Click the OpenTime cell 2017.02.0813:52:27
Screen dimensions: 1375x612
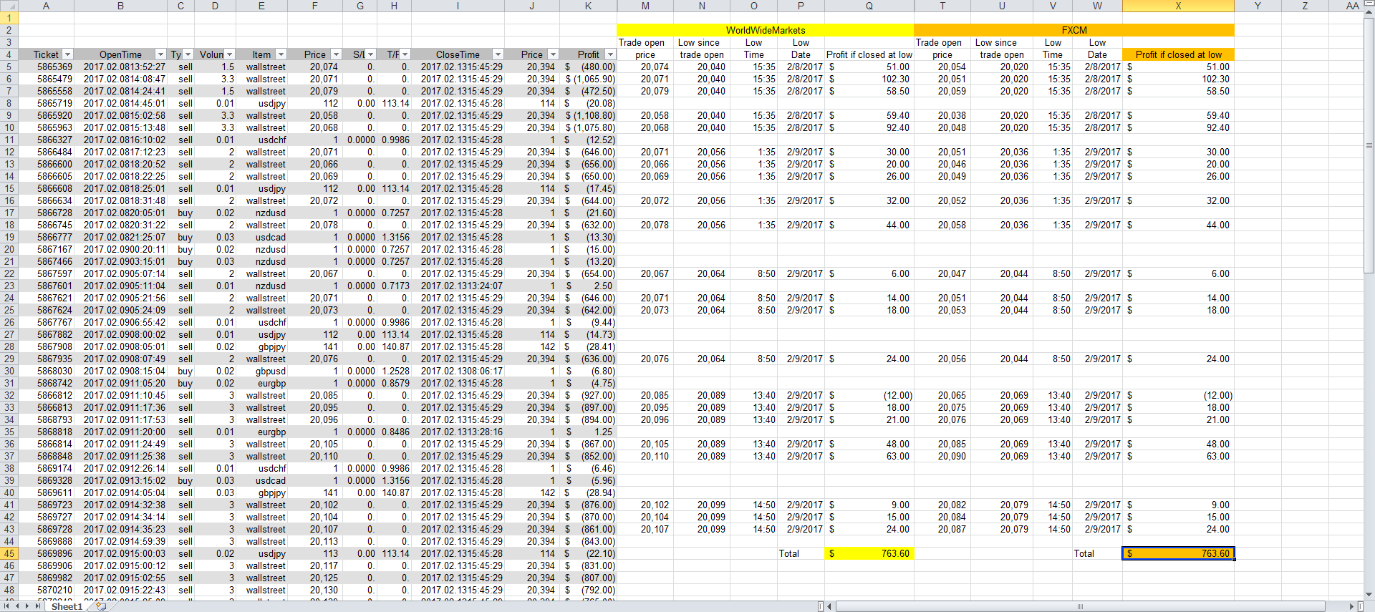(120, 67)
